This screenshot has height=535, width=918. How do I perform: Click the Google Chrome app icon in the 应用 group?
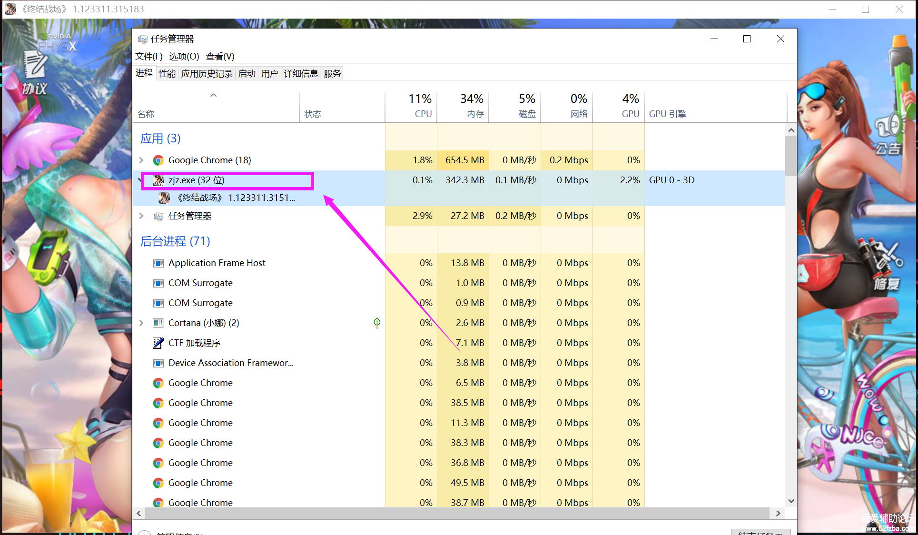[x=158, y=160]
